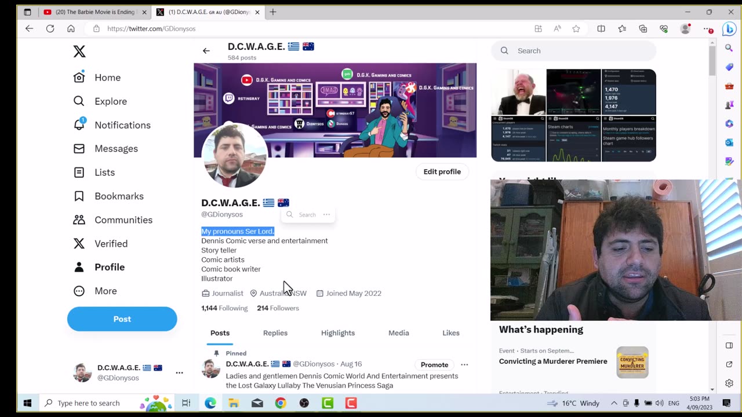
Task: Open Lists from the sidebar
Action: click(94, 173)
